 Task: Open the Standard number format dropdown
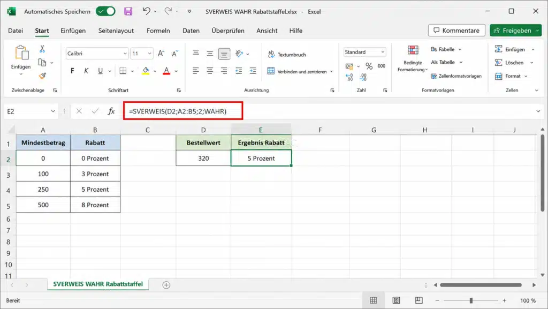click(383, 52)
